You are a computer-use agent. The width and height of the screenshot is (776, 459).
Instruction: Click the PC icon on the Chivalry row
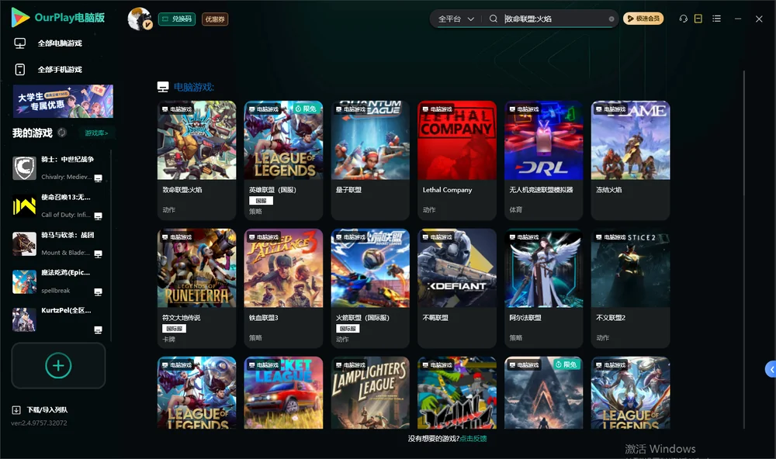click(98, 178)
